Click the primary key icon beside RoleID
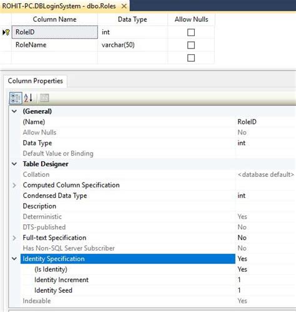 click(x=7, y=32)
